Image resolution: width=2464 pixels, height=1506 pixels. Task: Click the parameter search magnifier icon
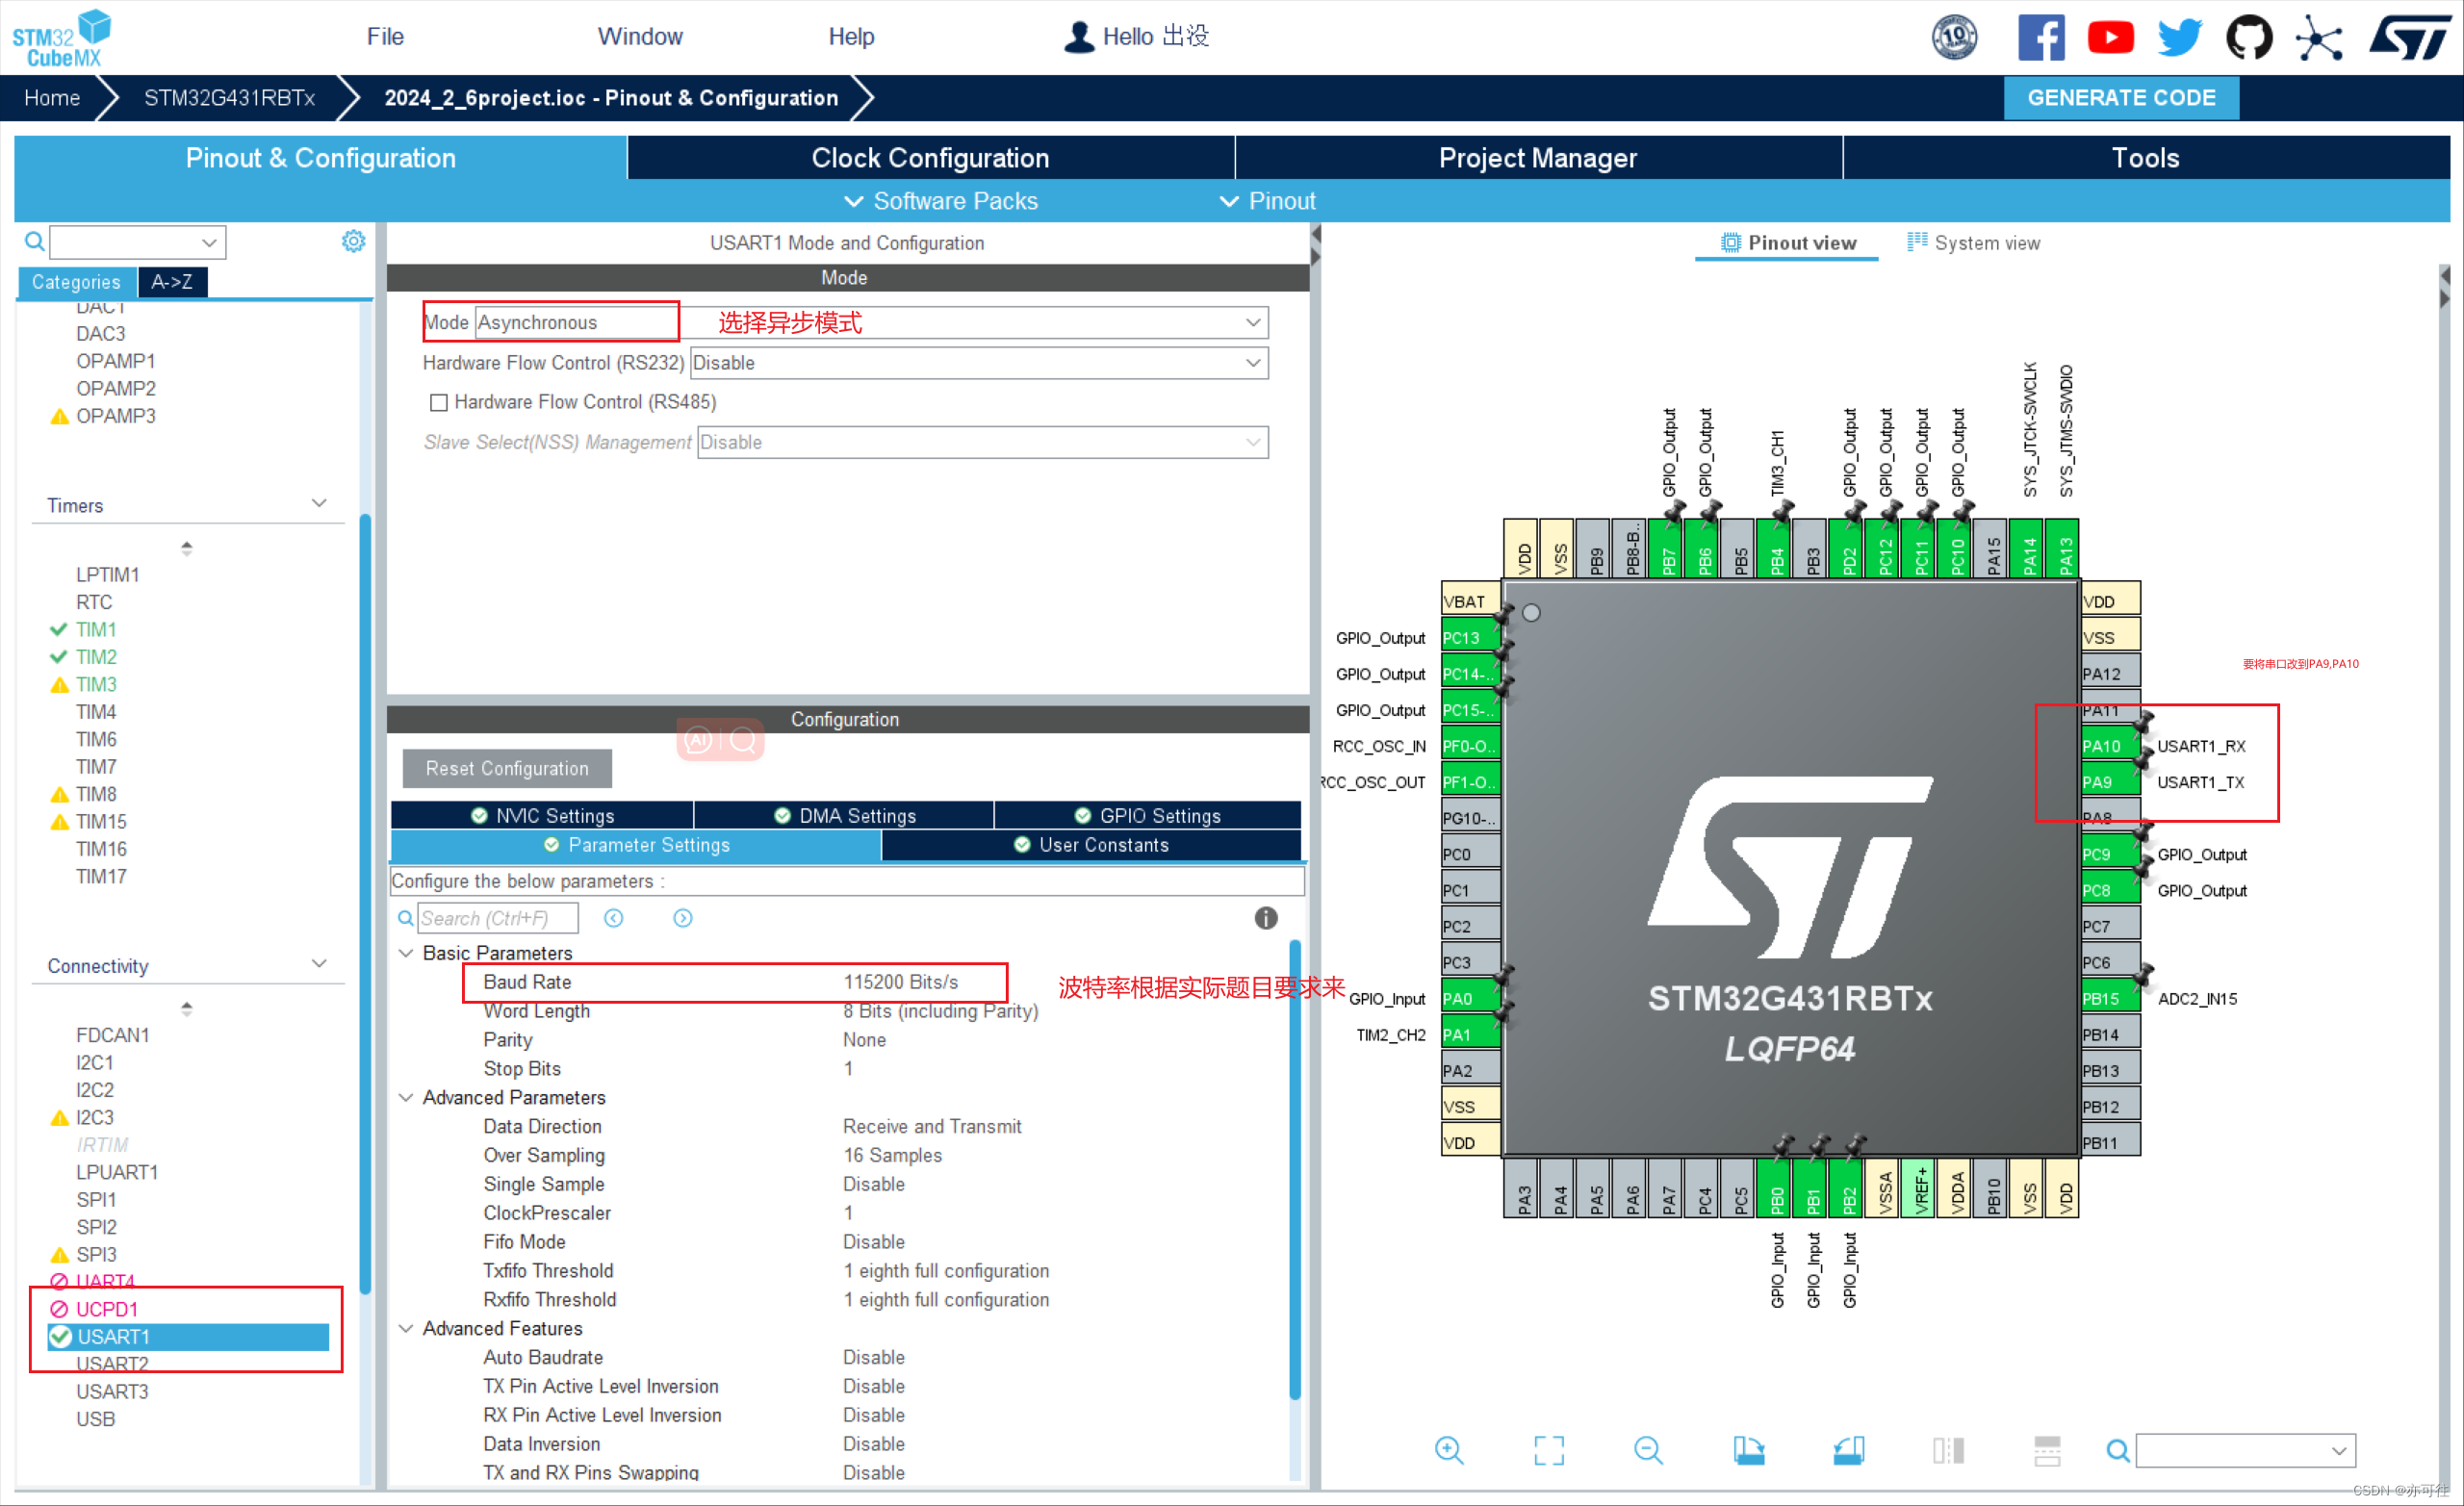click(406, 918)
